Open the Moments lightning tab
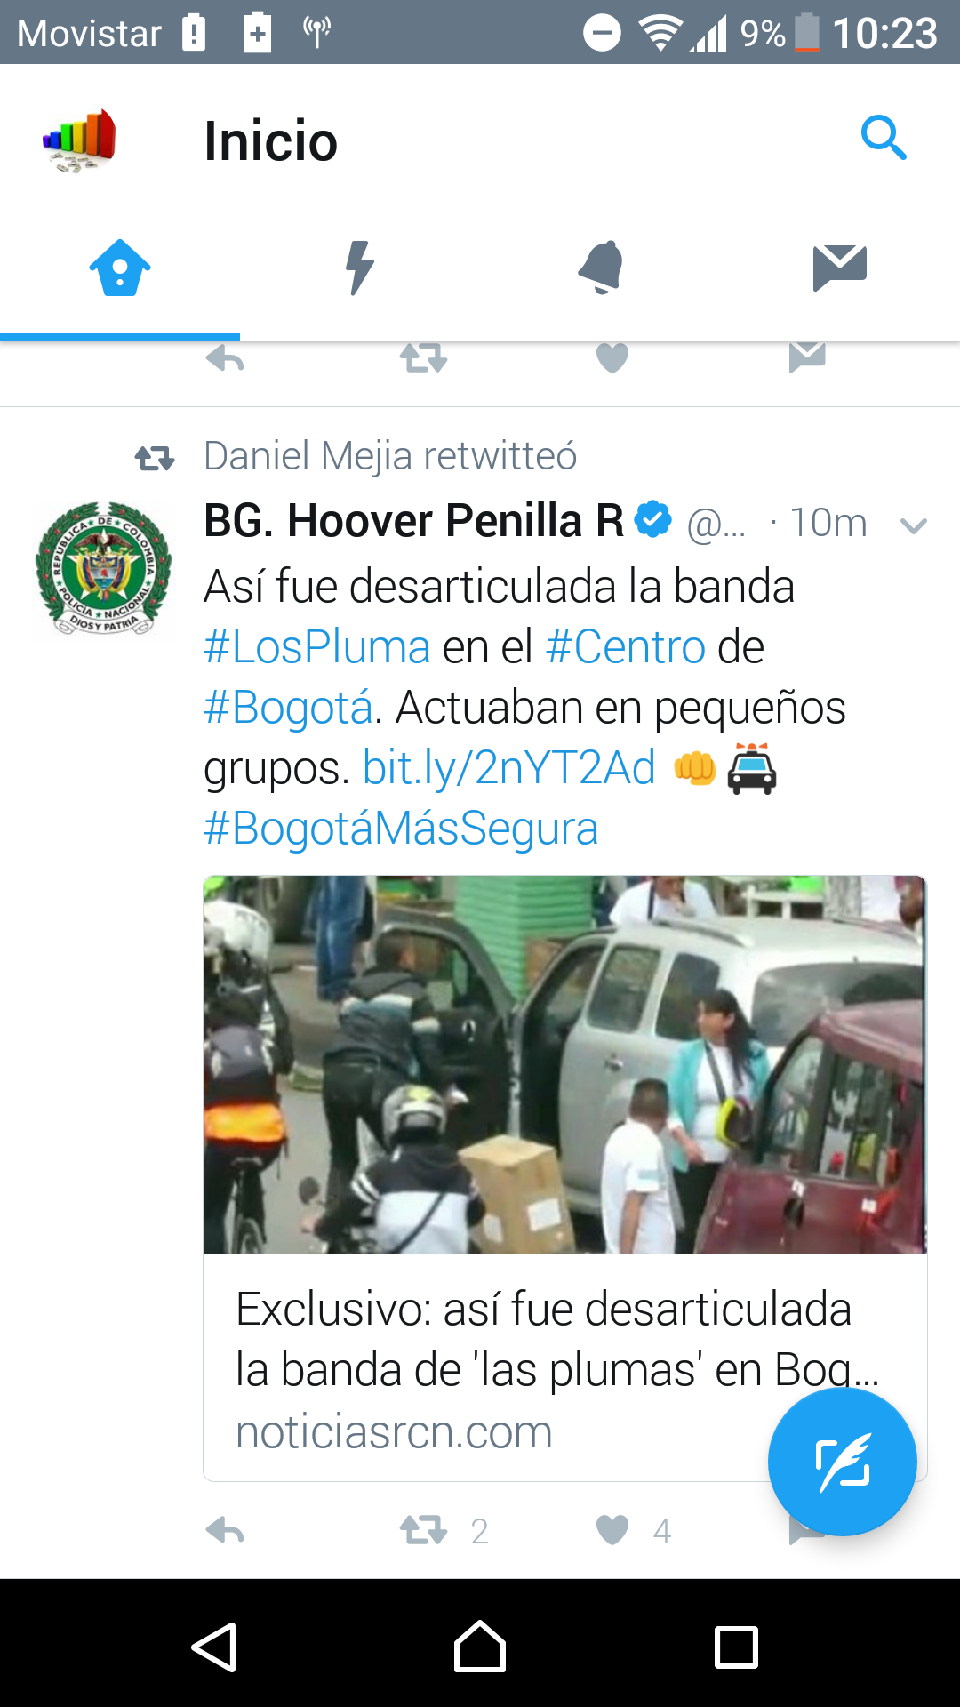 point(360,268)
